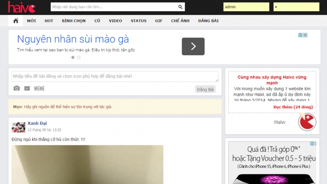Focus the post title text area
The height and width of the screenshot is (184, 327).
coord(115,76)
